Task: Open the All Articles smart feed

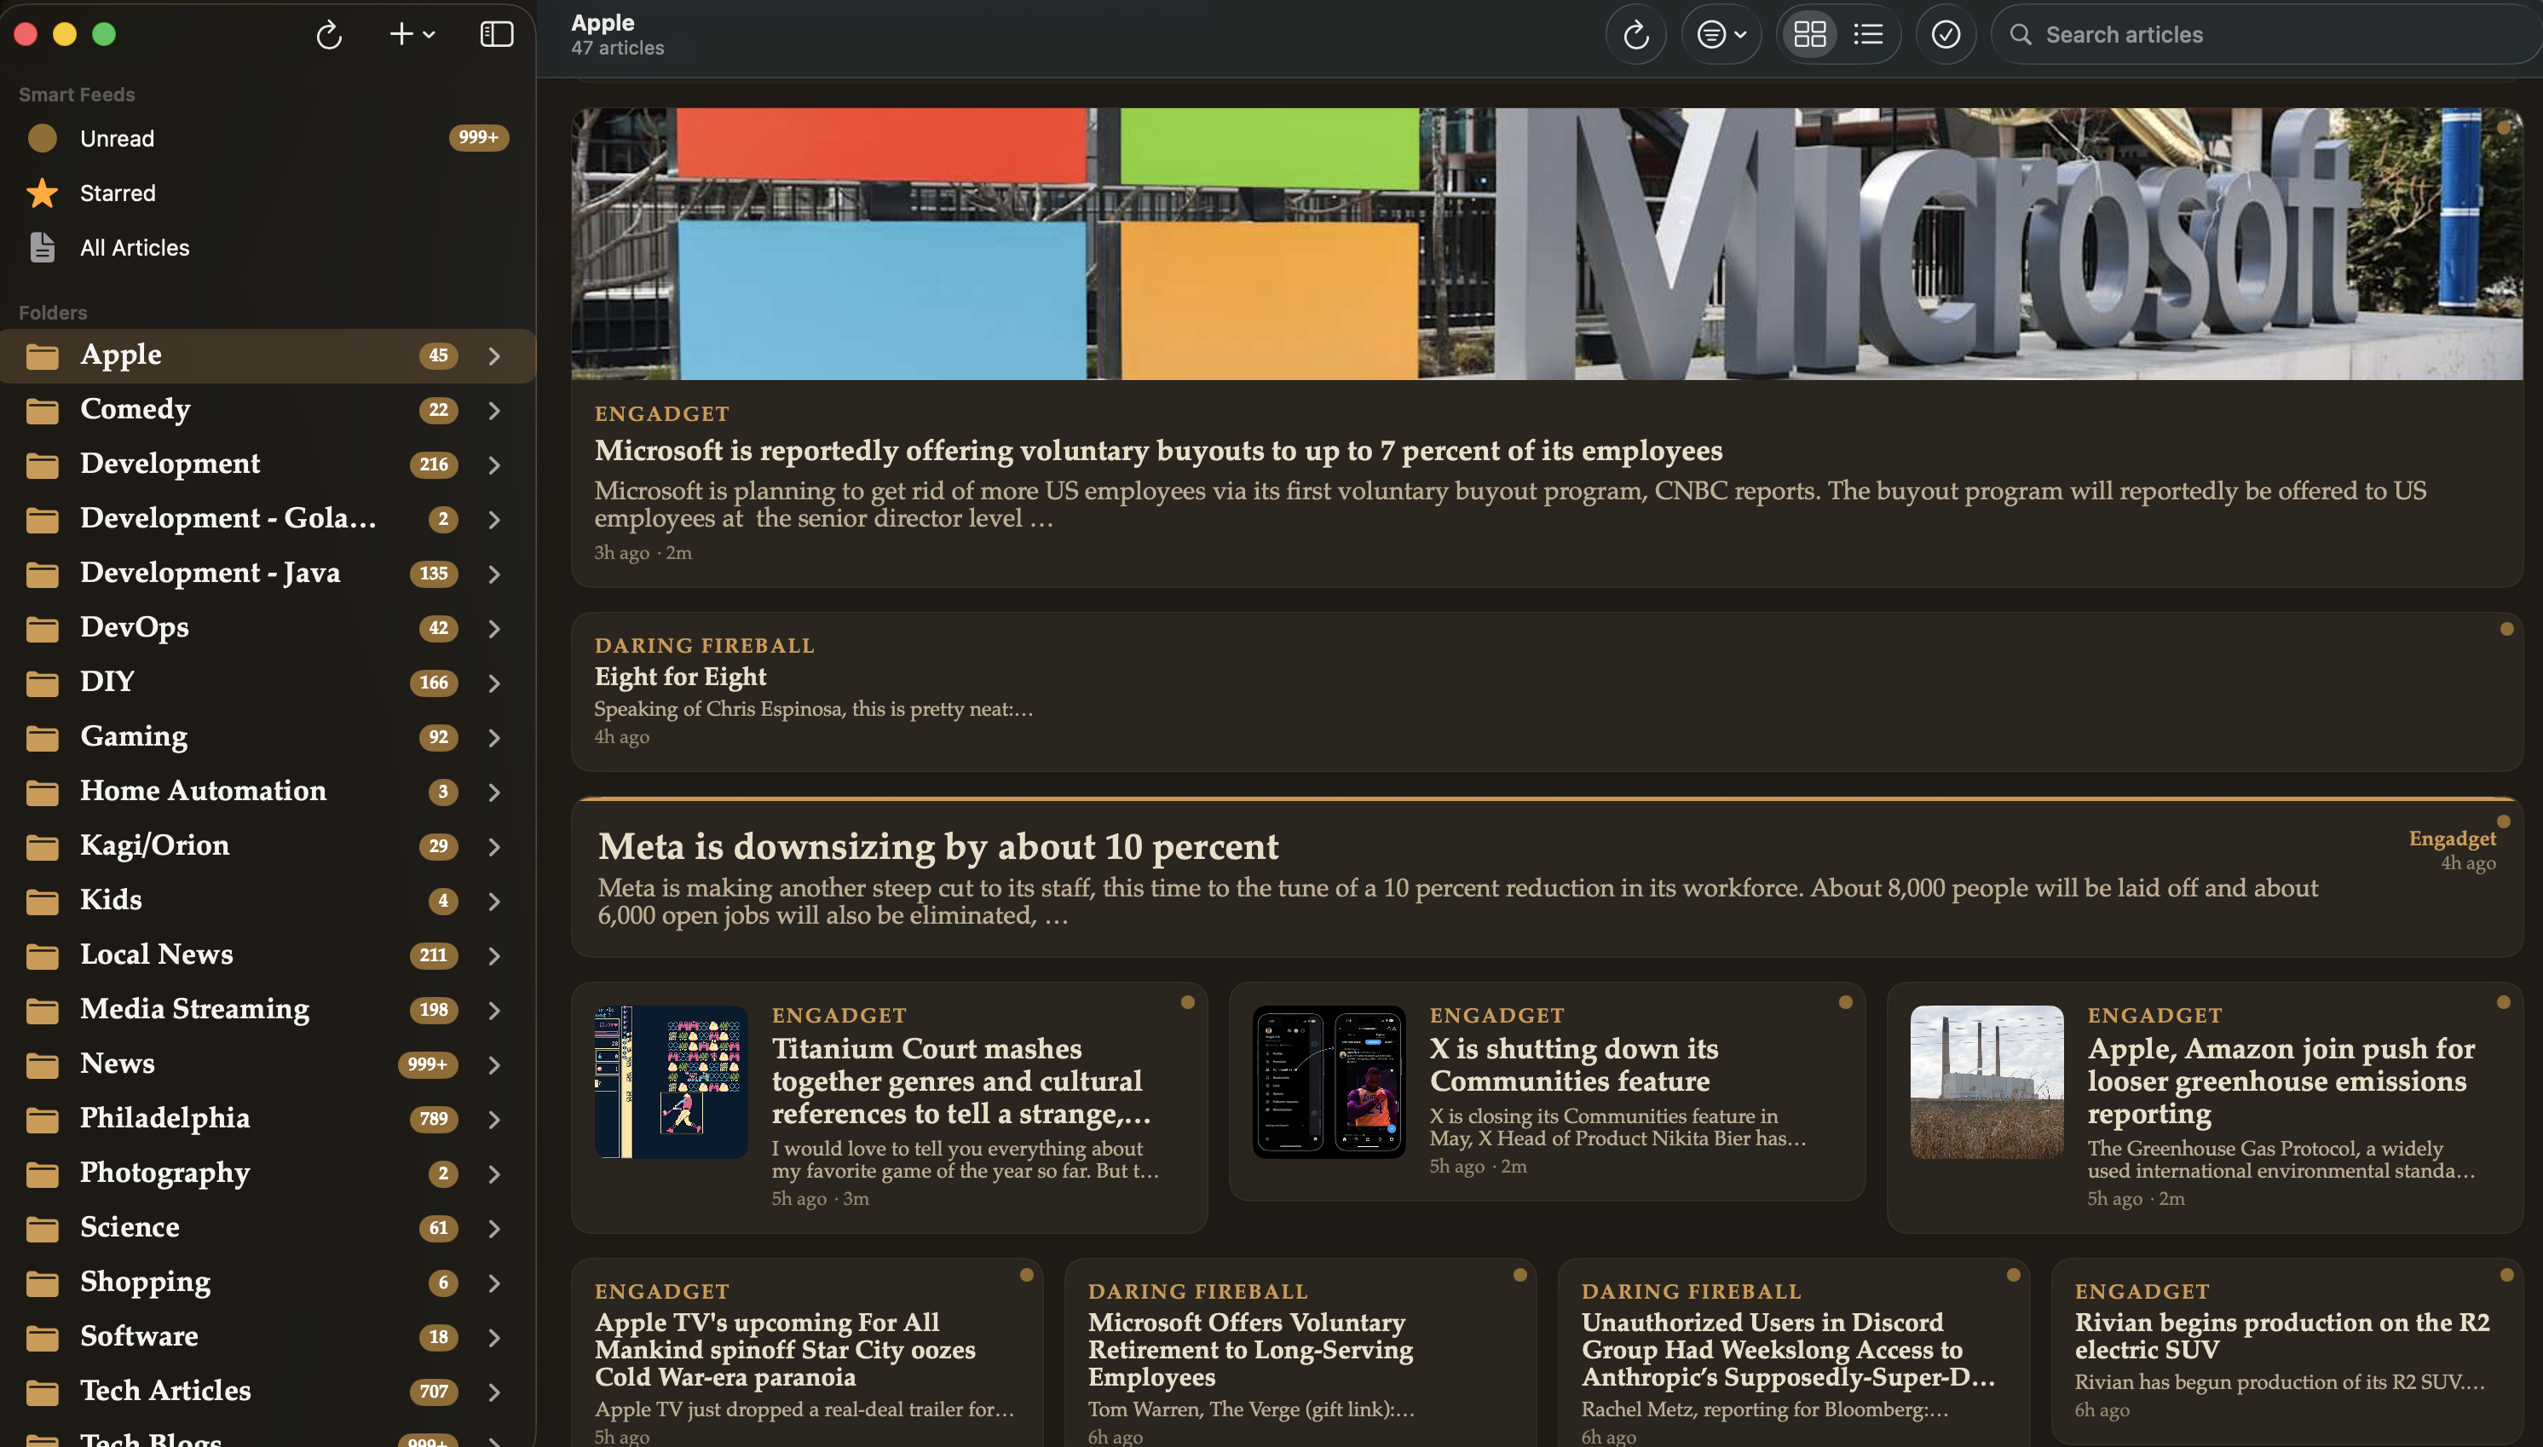Action: [268, 247]
